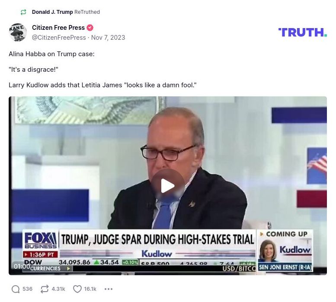Click the Fox Business headline banner in video
Image resolution: width=336 pixels, height=302 pixels.
(157, 239)
